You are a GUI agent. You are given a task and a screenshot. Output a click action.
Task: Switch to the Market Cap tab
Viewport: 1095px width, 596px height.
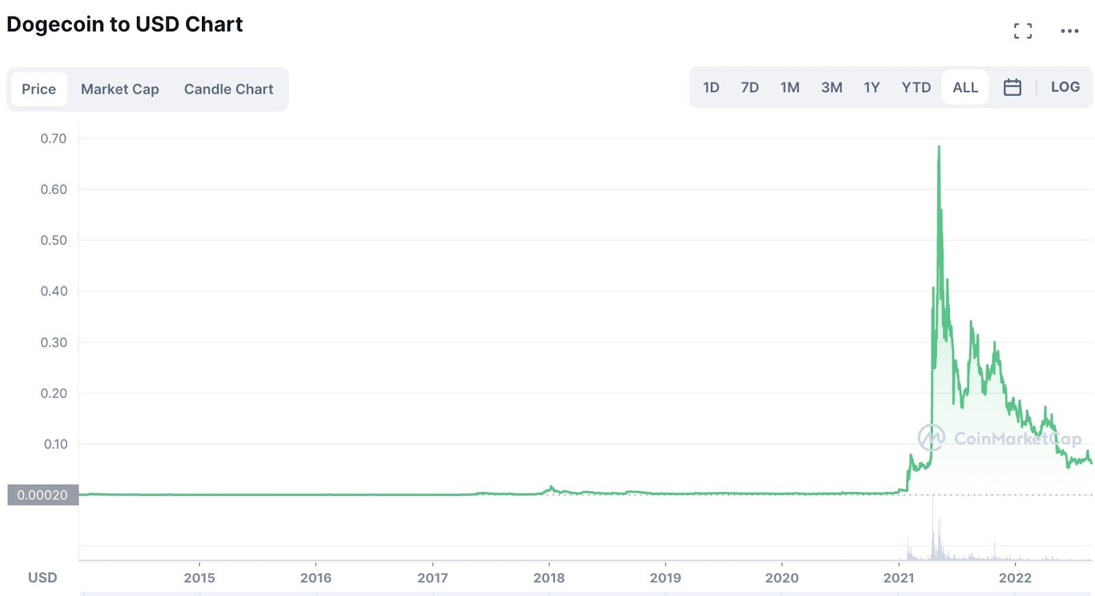[120, 89]
